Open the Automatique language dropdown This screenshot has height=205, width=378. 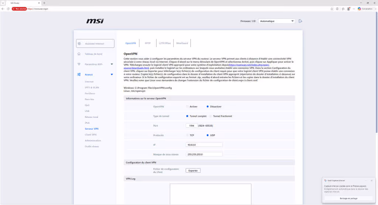click(x=276, y=21)
